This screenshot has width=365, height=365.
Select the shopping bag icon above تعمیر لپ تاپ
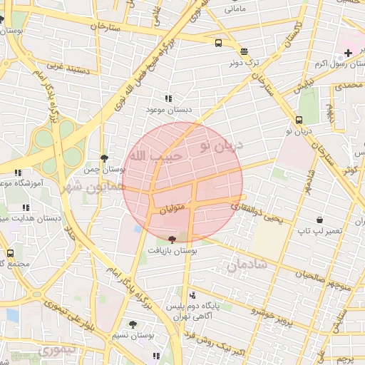pos(320,220)
